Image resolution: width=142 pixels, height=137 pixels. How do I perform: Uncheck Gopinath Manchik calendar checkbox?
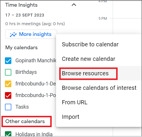(8, 61)
